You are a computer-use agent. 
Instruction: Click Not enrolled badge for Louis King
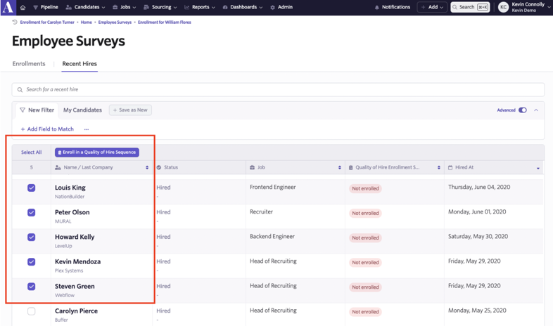365,189
